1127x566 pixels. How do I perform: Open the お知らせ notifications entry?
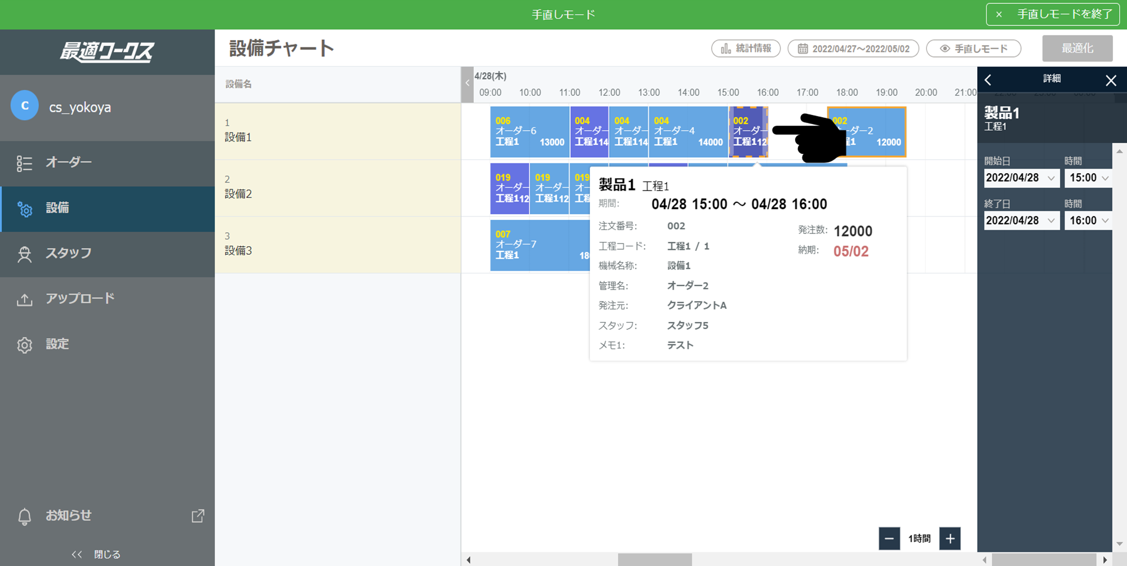click(x=68, y=515)
